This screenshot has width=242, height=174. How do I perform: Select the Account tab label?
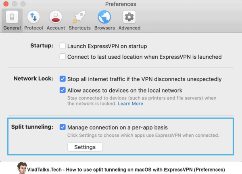point(56,28)
